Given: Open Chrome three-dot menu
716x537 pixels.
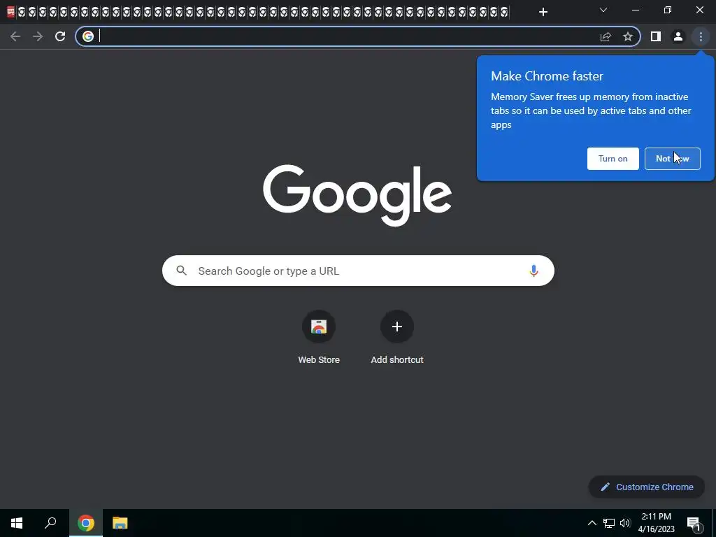Looking at the screenshot, I should pos(701,36).
